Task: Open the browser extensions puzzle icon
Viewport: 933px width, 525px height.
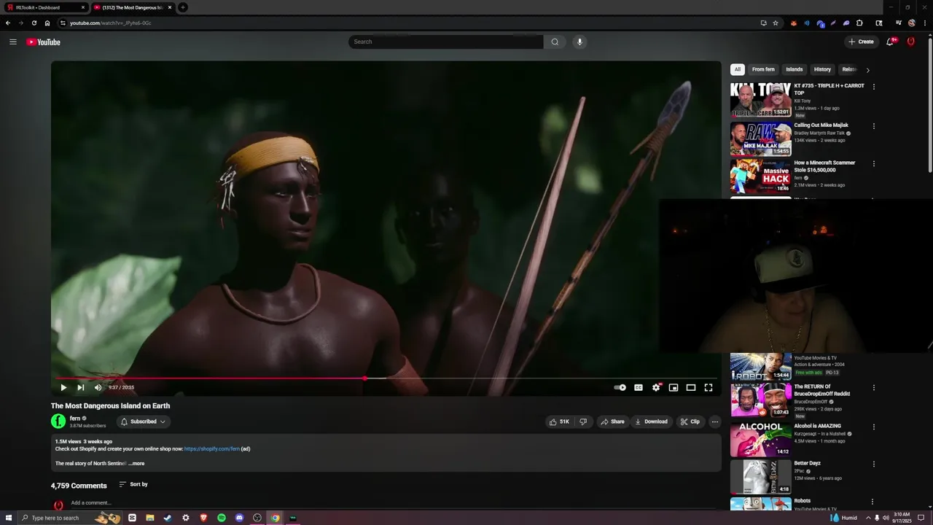Action: [x=859, y=23]
